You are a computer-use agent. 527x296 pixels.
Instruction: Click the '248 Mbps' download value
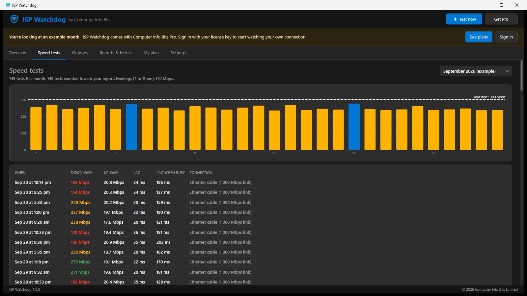[x=80, y=202]
